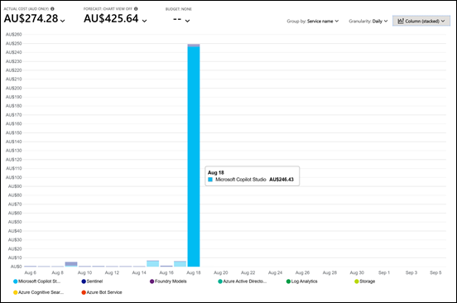
Task: Click the Aug 30 x-axis label
Action: pyautogui.click(x=357, y=272)
